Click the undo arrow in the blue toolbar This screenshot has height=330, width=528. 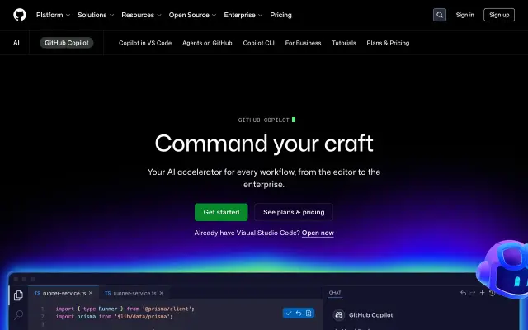(x=299, y=313)
